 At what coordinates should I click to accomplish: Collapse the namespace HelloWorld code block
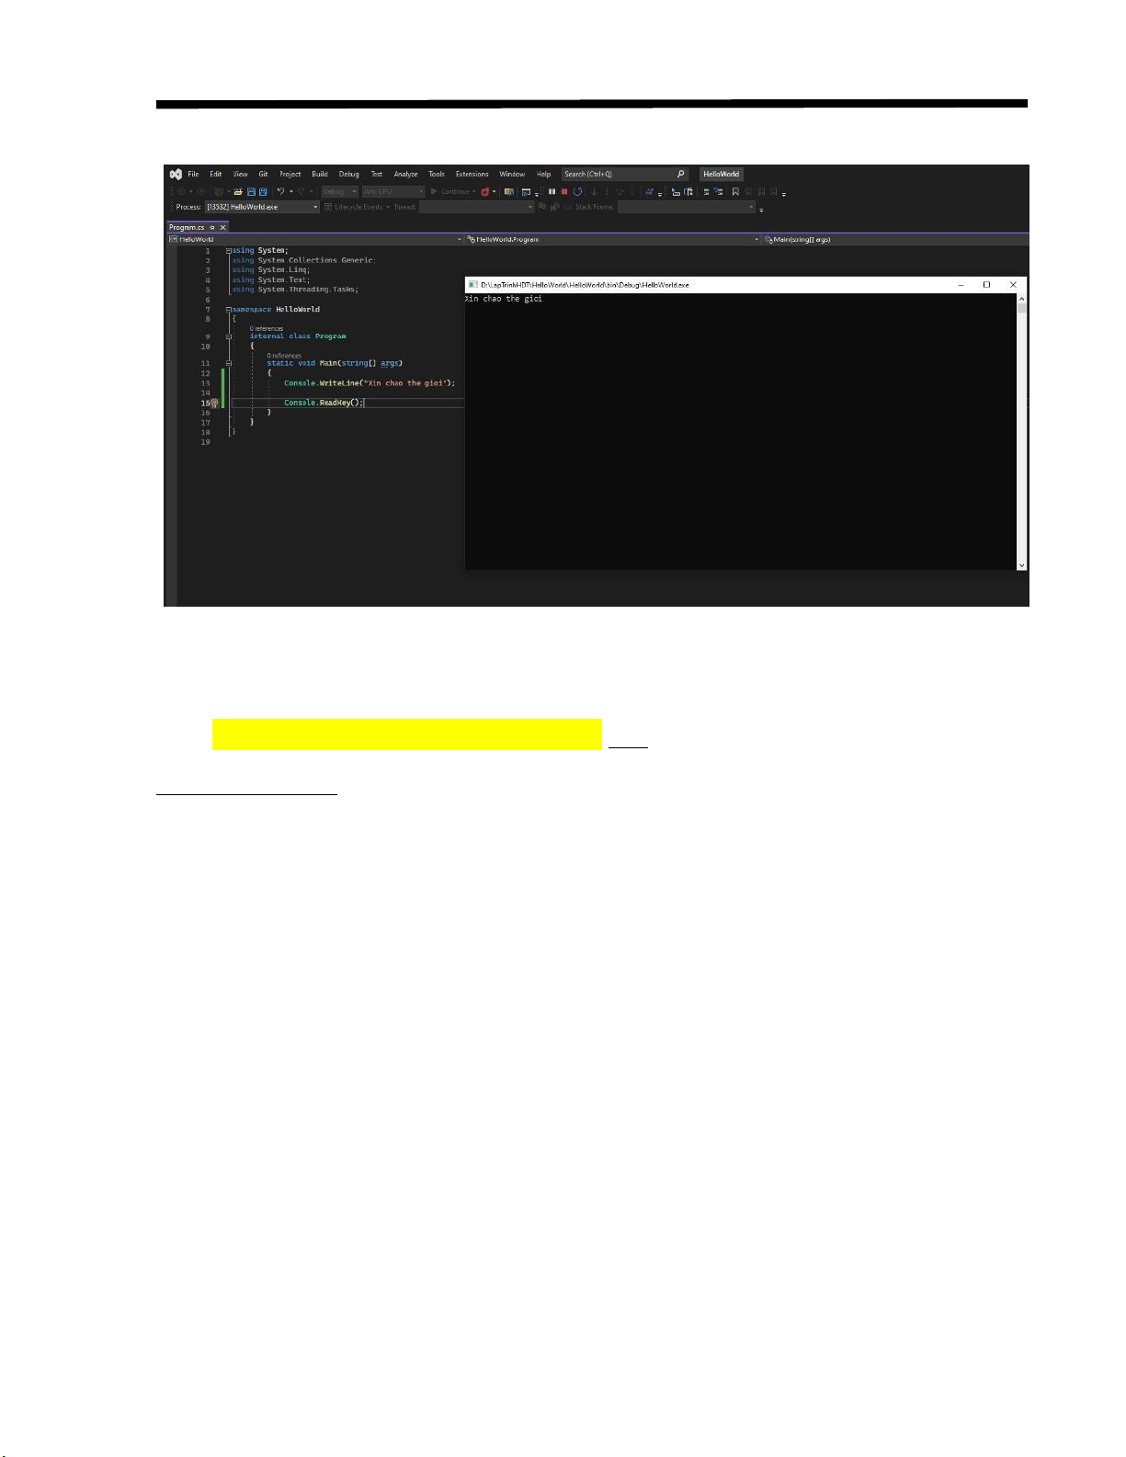pos(229,310)
